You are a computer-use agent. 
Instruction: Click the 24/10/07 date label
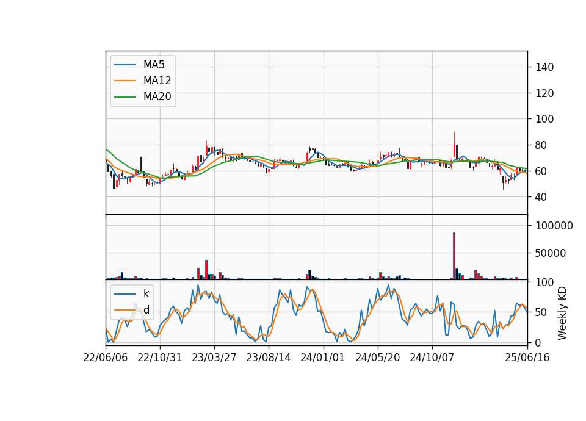point(432,358)
